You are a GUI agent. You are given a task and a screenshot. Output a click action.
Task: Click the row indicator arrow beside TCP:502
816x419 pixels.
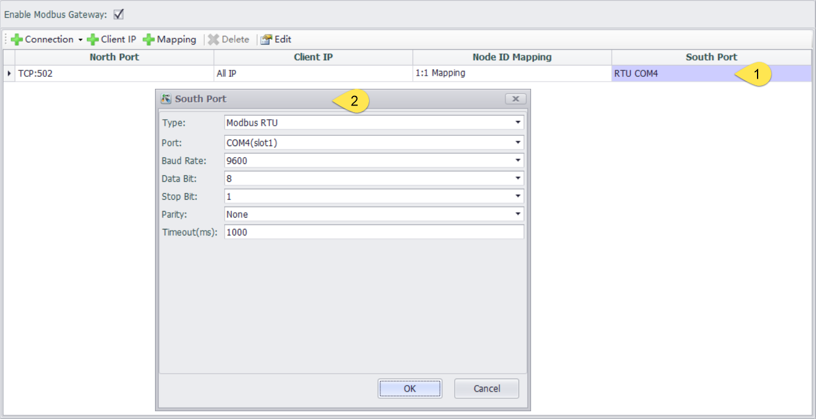tap(8, 74)
